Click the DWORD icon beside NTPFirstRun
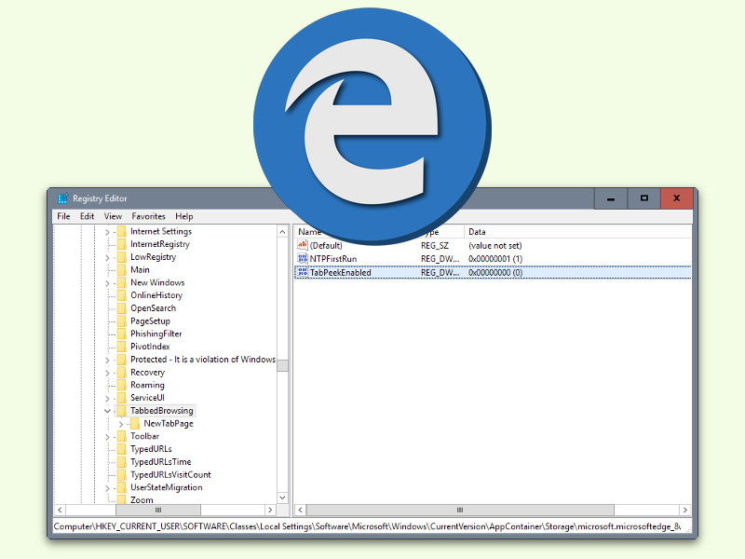This screenshot has width=745, height=559. pyautogui.click(x=303, y=259)
